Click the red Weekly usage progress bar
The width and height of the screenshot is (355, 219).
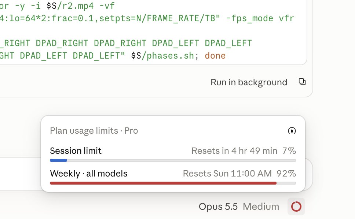pos(173,183)
